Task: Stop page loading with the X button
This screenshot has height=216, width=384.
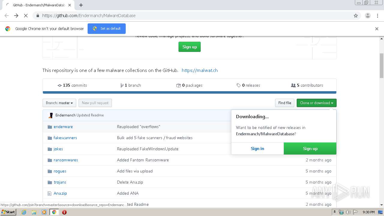Action: (26, 16)
